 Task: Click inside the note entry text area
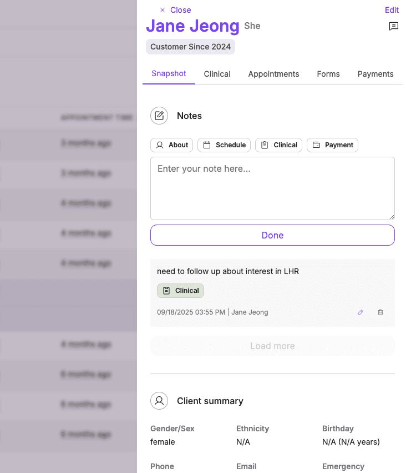pos(272,188)
